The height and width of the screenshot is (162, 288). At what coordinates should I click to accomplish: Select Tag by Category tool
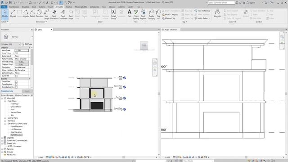pyautogui.click(x=151, y=15)
